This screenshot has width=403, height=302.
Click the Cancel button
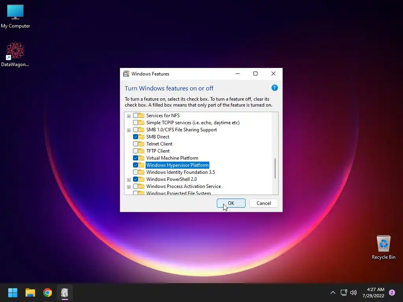click(x=264, y=203)
